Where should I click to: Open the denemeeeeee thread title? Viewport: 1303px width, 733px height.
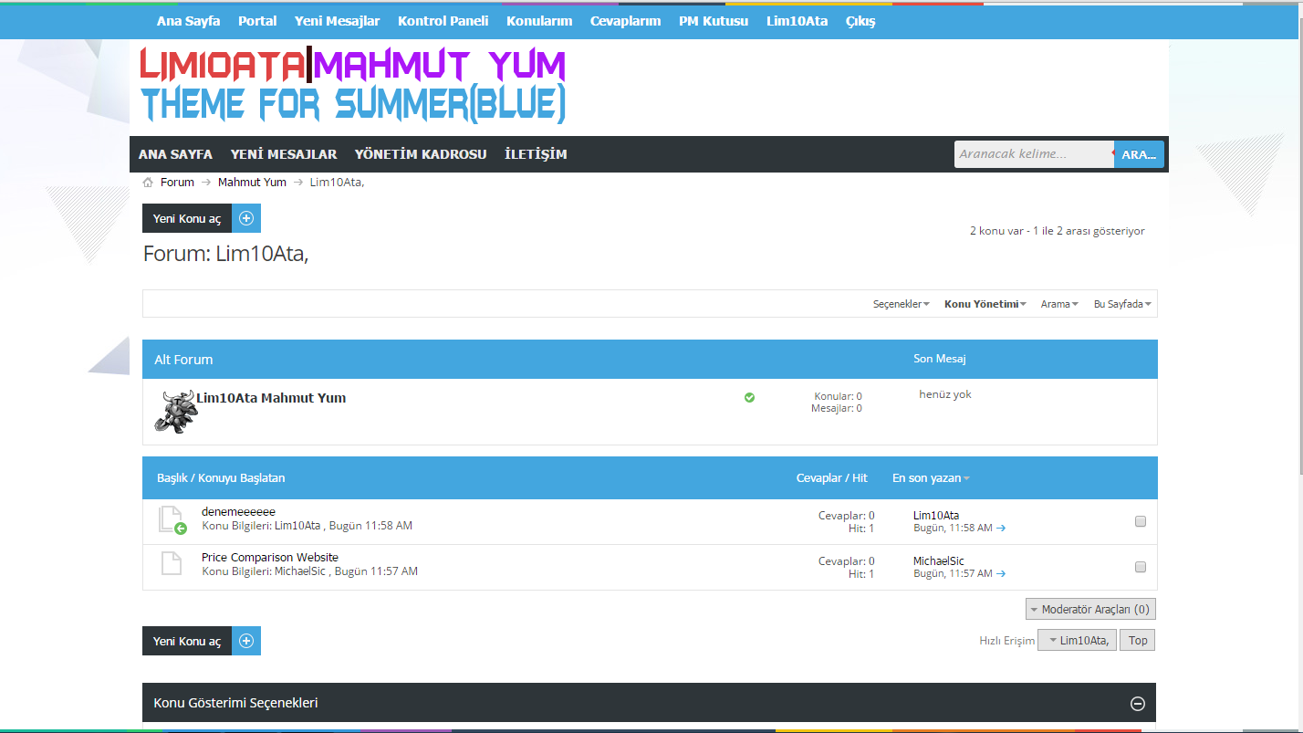[238, 511]
